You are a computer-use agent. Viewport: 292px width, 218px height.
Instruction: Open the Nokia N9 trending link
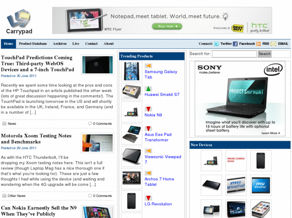coord(153,115)
